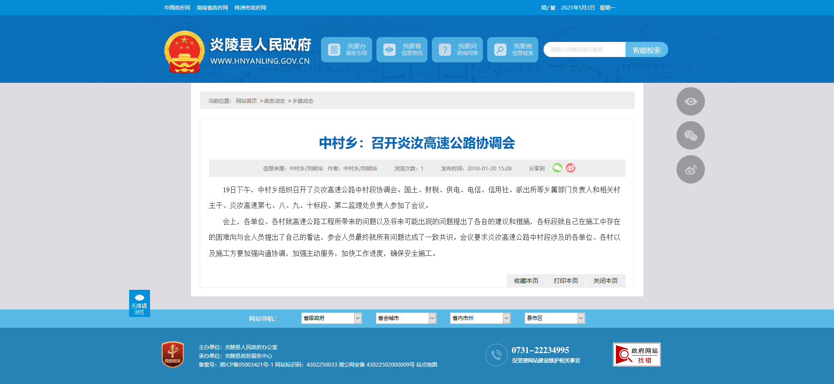The image size is (834, 384).
Task: Go to 政务动态 breadcrumb link
Action: (x=274, y=101)
